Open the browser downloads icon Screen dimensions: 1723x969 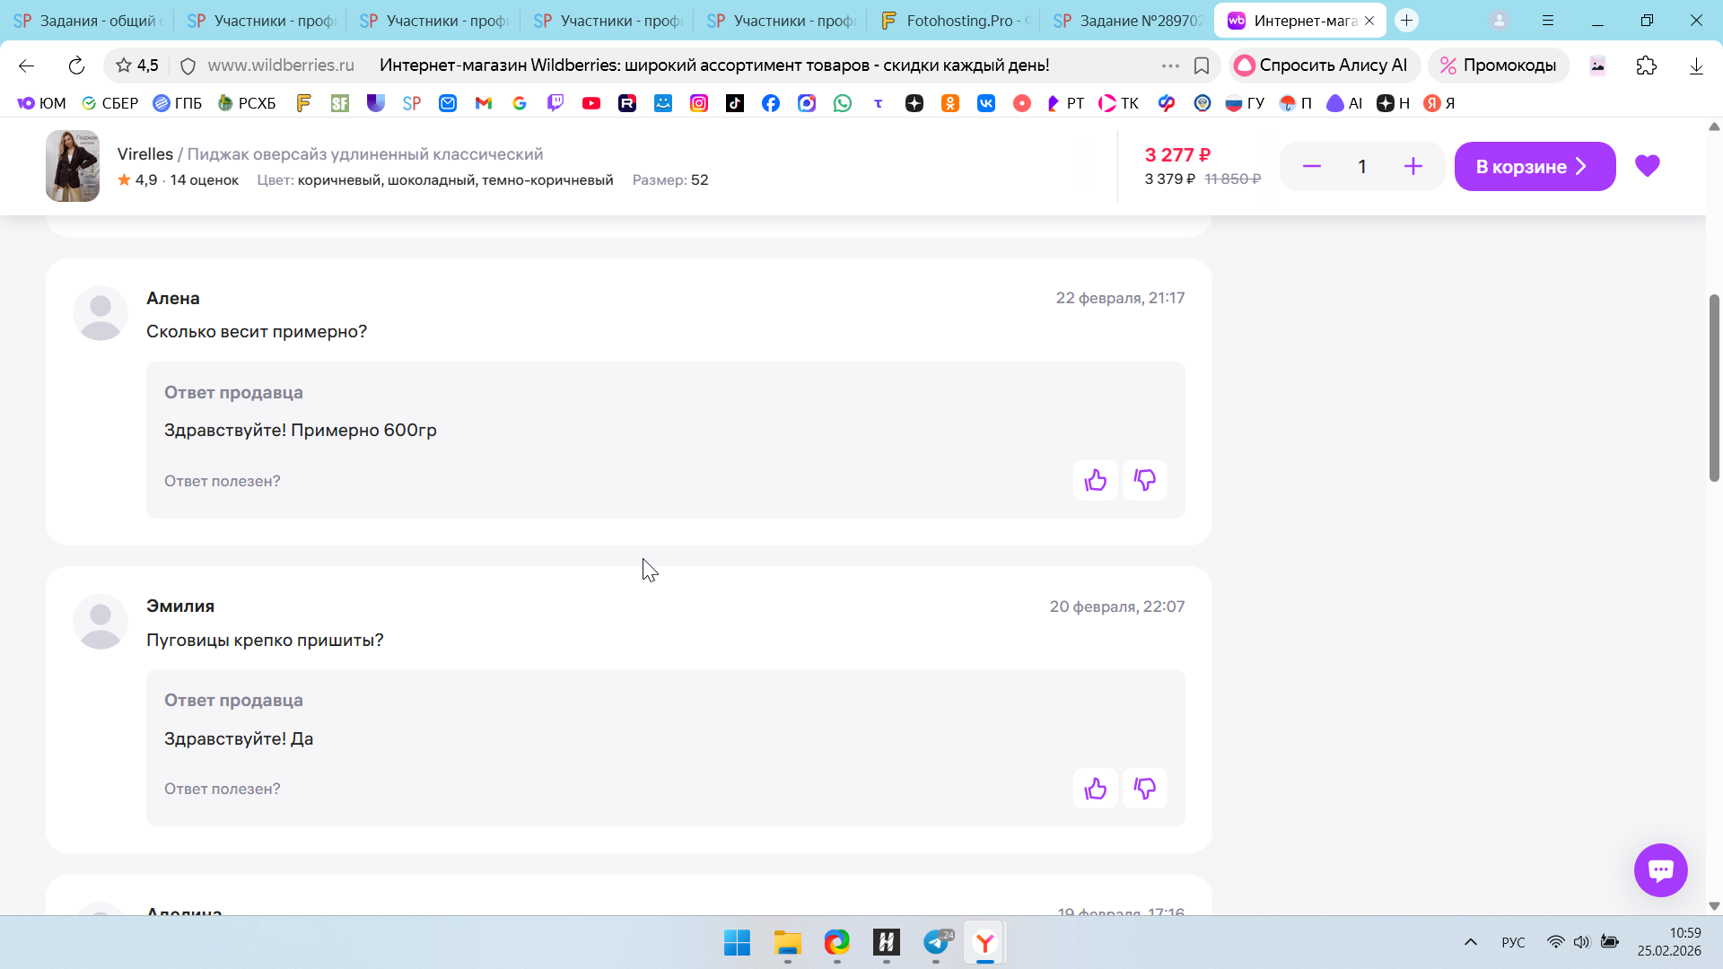click(1695, 65)
